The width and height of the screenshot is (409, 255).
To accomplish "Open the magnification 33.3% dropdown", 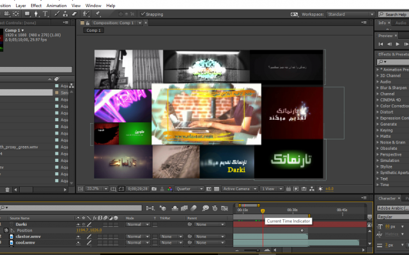I will click(x=96, y=189).
